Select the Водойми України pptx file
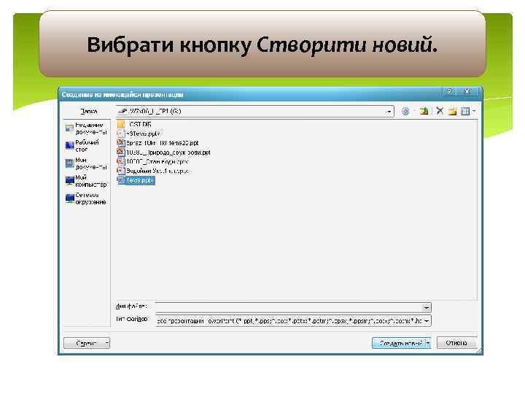This screenshot has width=525, height=394. coord(152,171)
